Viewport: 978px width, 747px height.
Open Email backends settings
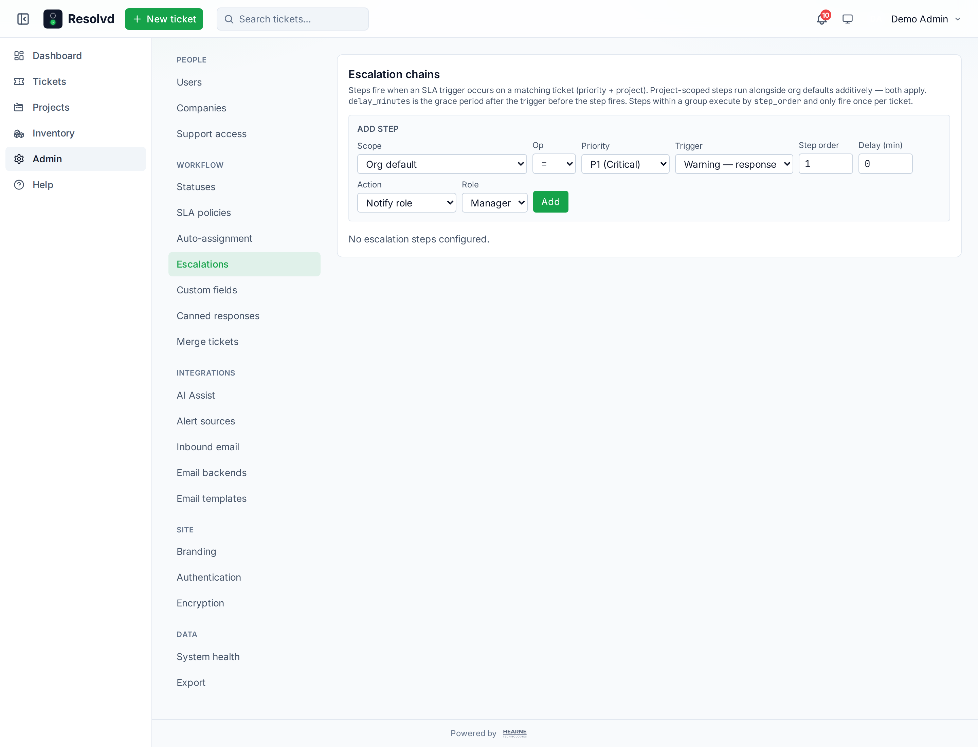coord(244,473)
